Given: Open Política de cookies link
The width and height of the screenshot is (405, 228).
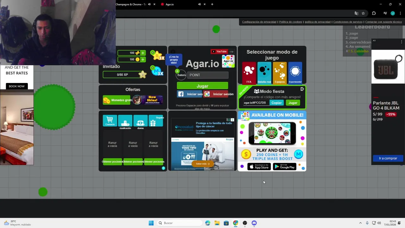Looking at the screenshot, I should (x=290, y=22).
